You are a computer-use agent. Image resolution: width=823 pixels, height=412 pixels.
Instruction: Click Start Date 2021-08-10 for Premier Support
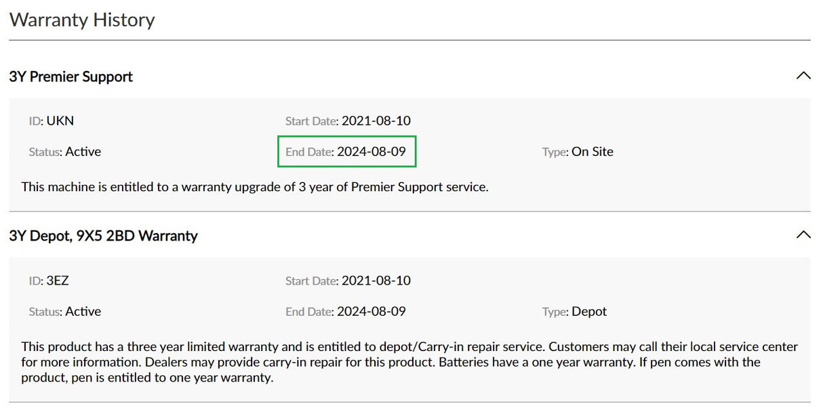click(x=376, y=121)
